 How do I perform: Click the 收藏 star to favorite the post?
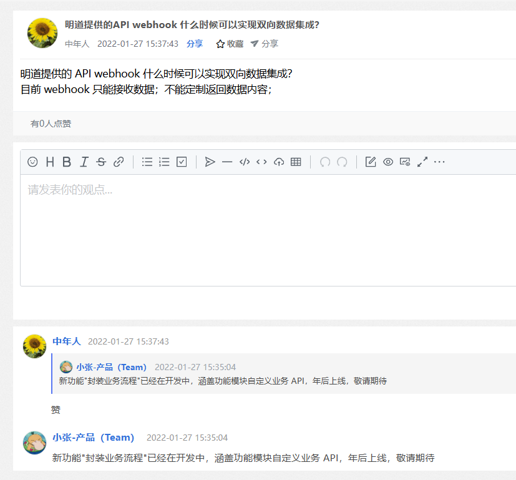click(x=227, y=44)
